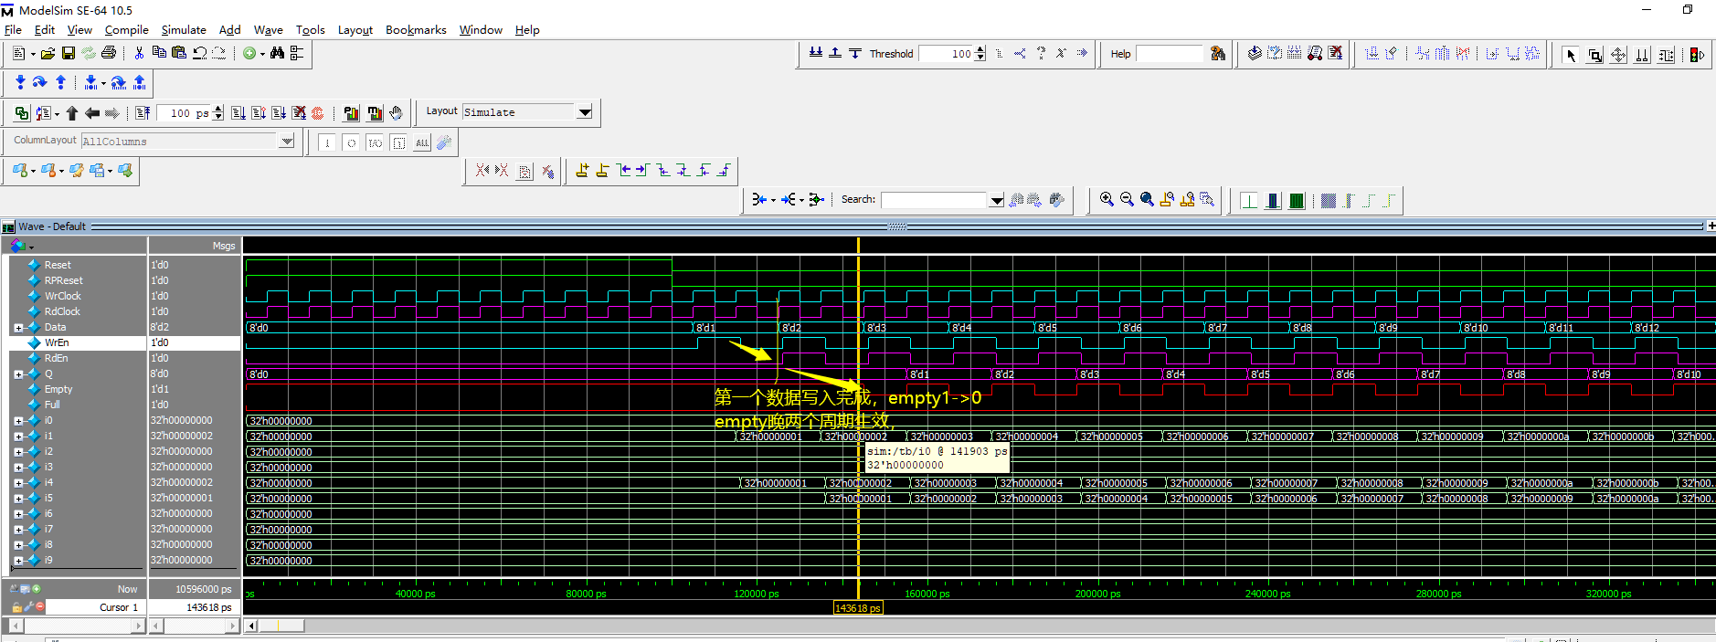
Task: Open the Layout Simulate dropdown
Action: pyautogui.click(x=585, y=112)
